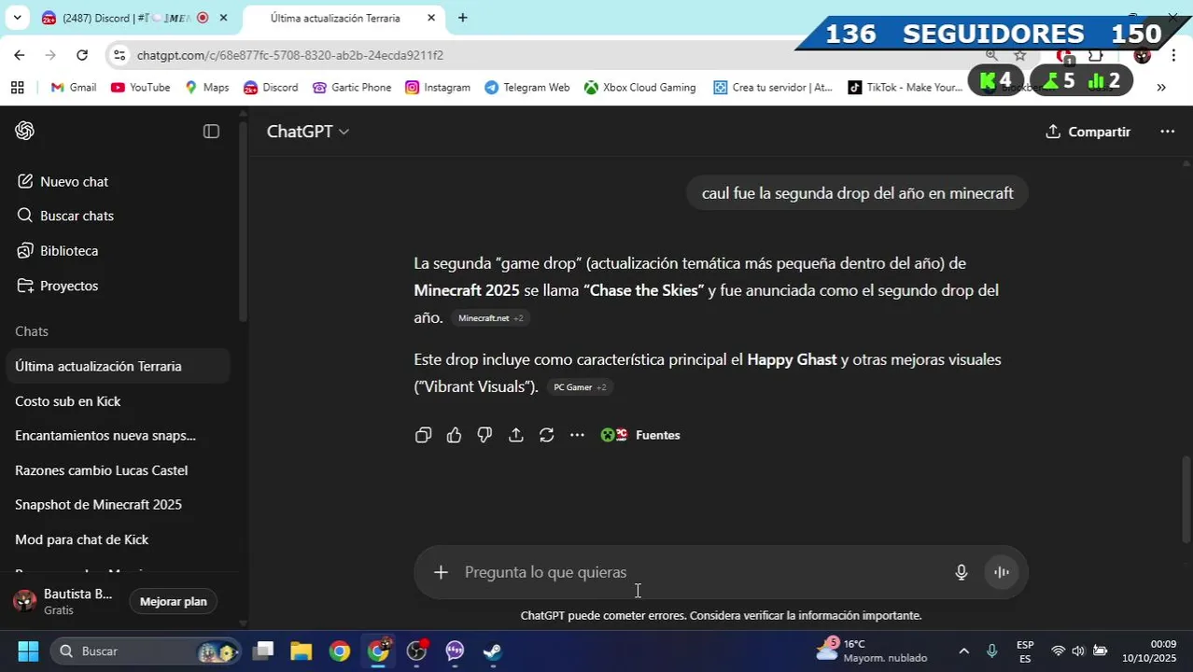Open the Windows Start menu
Viewport: 1193px width, 672px height.
(28, 651)
